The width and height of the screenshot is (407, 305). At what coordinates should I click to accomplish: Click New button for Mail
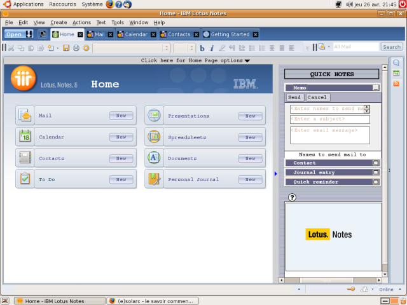point(121,116)
